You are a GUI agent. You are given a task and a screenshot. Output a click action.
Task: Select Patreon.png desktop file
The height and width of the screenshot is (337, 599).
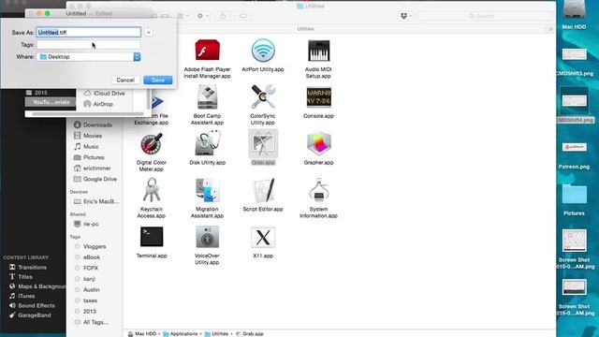574,147
